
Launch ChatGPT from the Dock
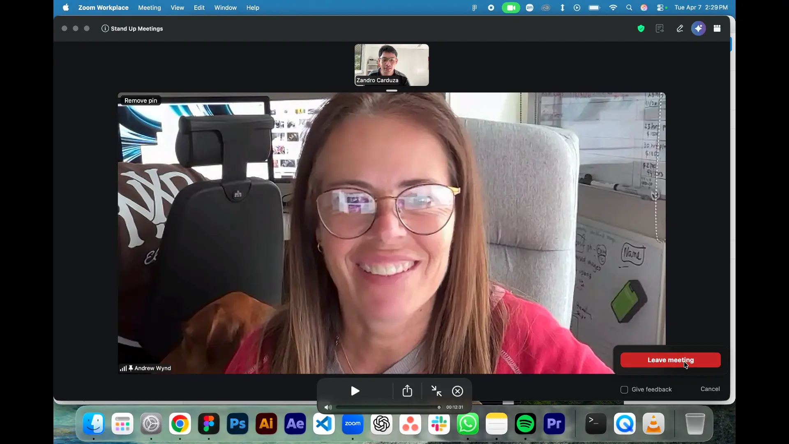tap(381, 424)
